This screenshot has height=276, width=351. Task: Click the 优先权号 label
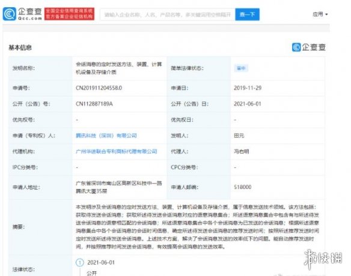(23, 119)
